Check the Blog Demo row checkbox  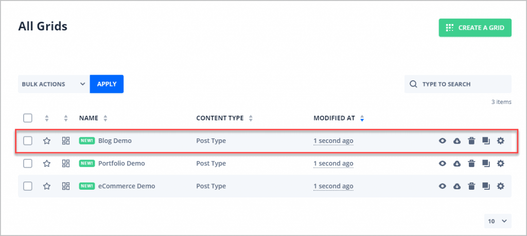(28, 141)
